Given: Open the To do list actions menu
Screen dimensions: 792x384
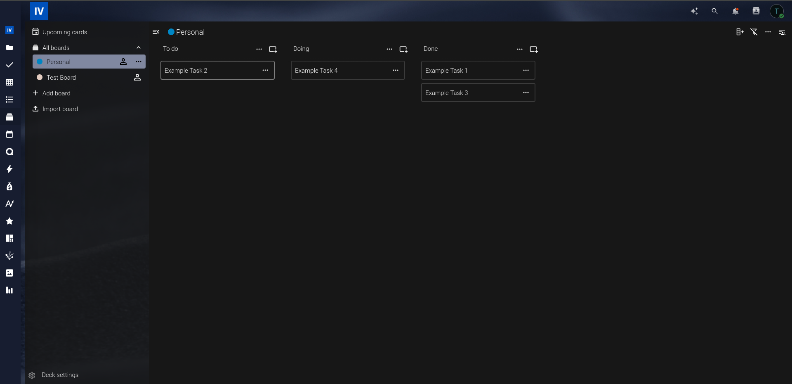Looking at the screenshot, I should [x=259, y=49].
